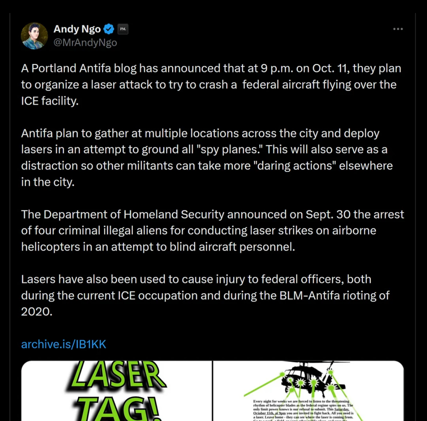Click the PM affiliation badge icon
This screenshot has height=421, width=427.
pyautogui.click(x=123, y=29)
